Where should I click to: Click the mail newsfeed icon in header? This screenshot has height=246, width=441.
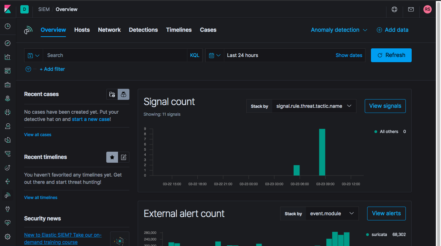(411, 9)
